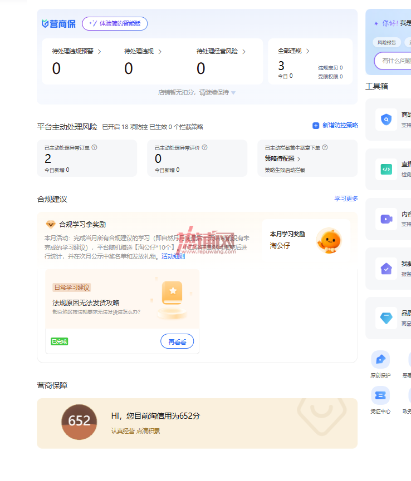Expand the 店铺暂无扣分 dropdown triangle
The height and width of the screenshot is (481, 411).
233,93
